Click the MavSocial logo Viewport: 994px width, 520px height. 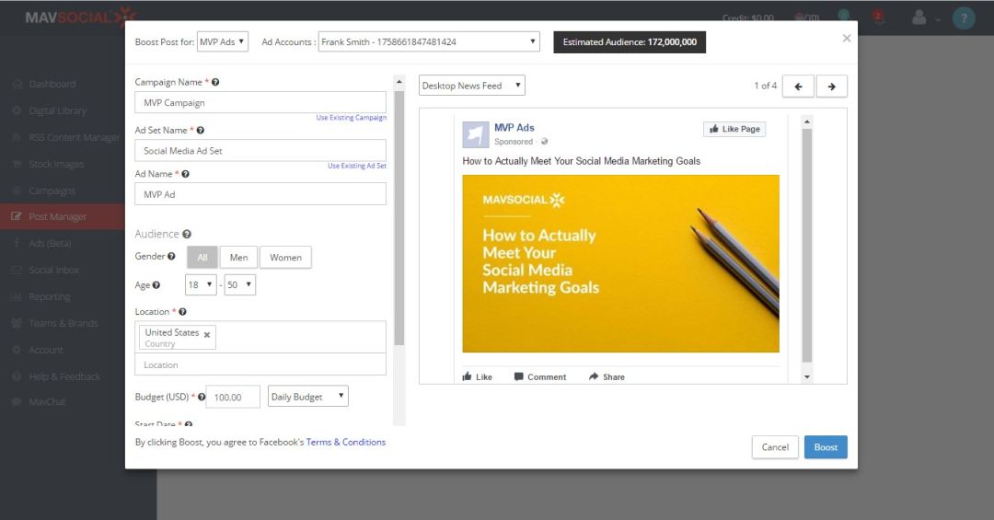(80, 17)
